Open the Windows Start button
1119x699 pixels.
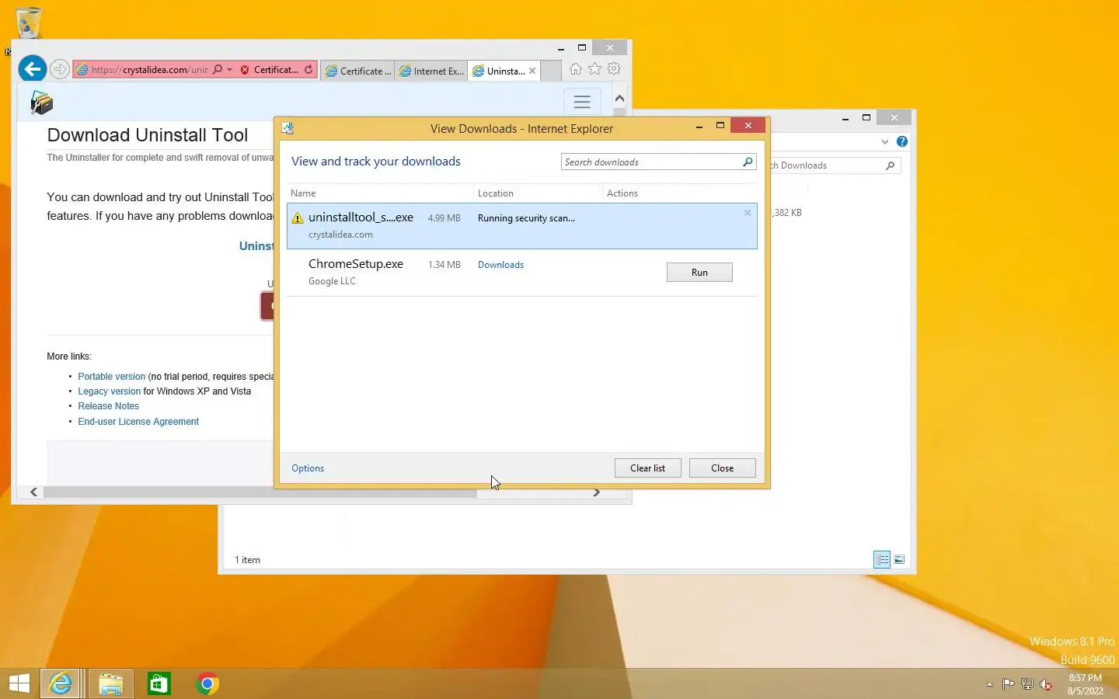(19, 683)
